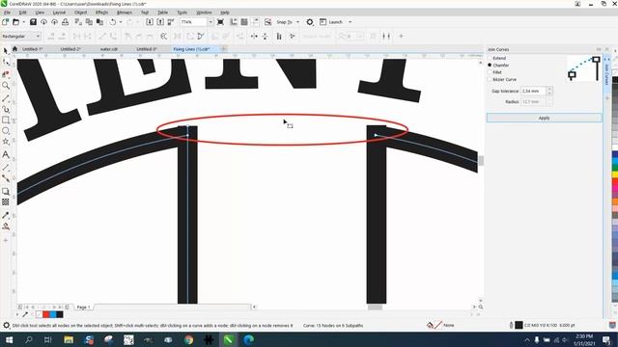Increase Gap tolerance with spinner
The image size is (618, 347).
point(549,89)
